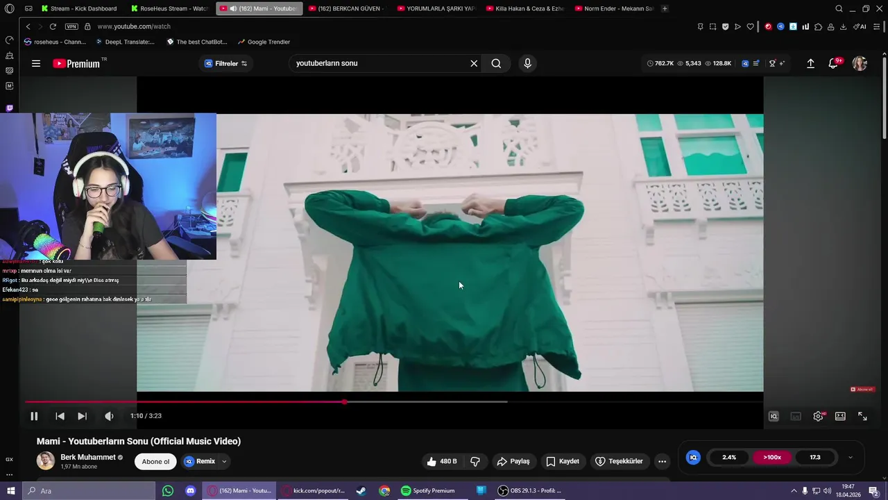Click the video progress bar scrubber
The height and width of the screenshot is (500, 888).
[344, 401]
